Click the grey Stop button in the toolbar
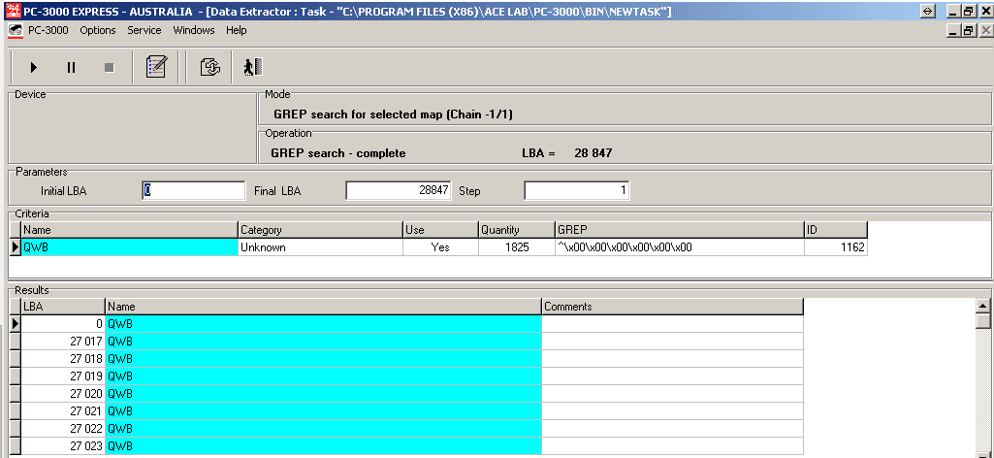Viewport: 994px width, 458px height. click(x=109, y=67)
